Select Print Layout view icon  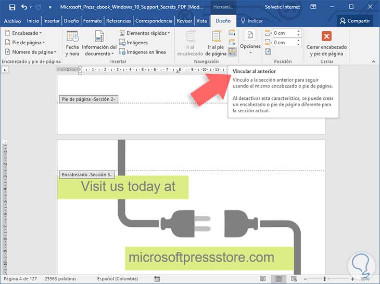[x=278, y=279]
